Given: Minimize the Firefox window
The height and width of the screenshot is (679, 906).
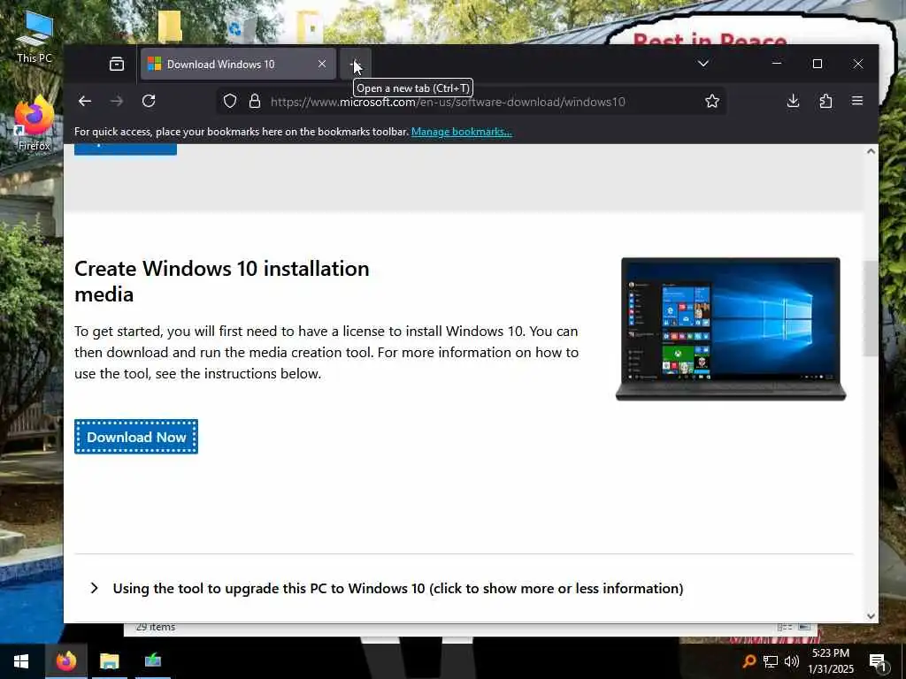Looking at the screenshot, I should pos(777,64).
